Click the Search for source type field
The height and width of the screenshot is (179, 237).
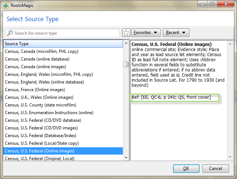click(x=63, y=33)
